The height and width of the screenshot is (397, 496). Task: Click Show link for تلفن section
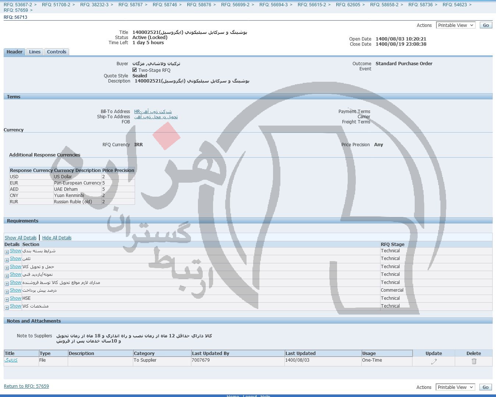[15, 259]
